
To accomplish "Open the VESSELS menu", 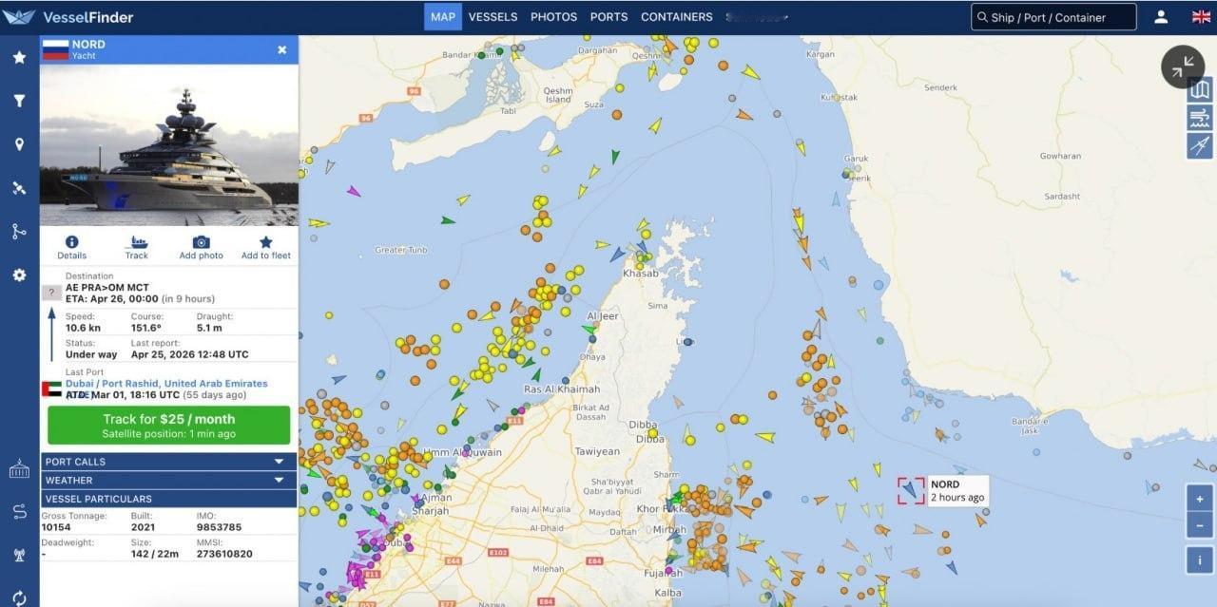I will (x=493, y=17).
